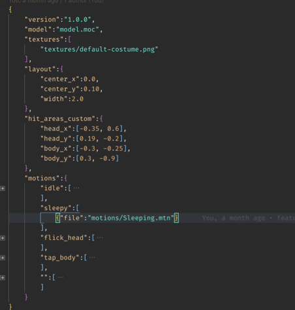Click the -0.25 value in body_x
Image resolution: width=295 pixels, height=310 pixels.
tap(113, 148)
